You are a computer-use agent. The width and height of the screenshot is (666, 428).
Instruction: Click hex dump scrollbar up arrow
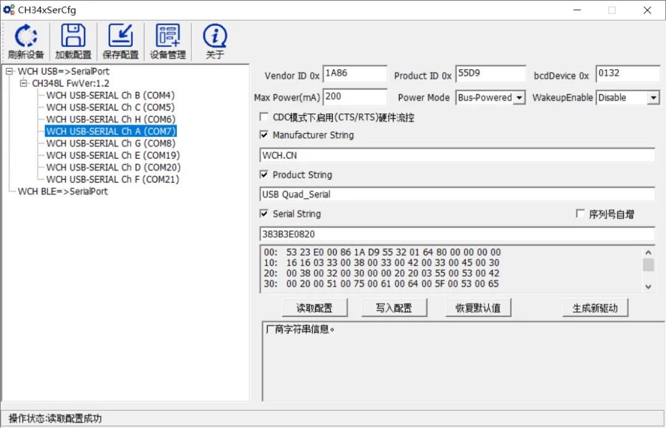648,252
